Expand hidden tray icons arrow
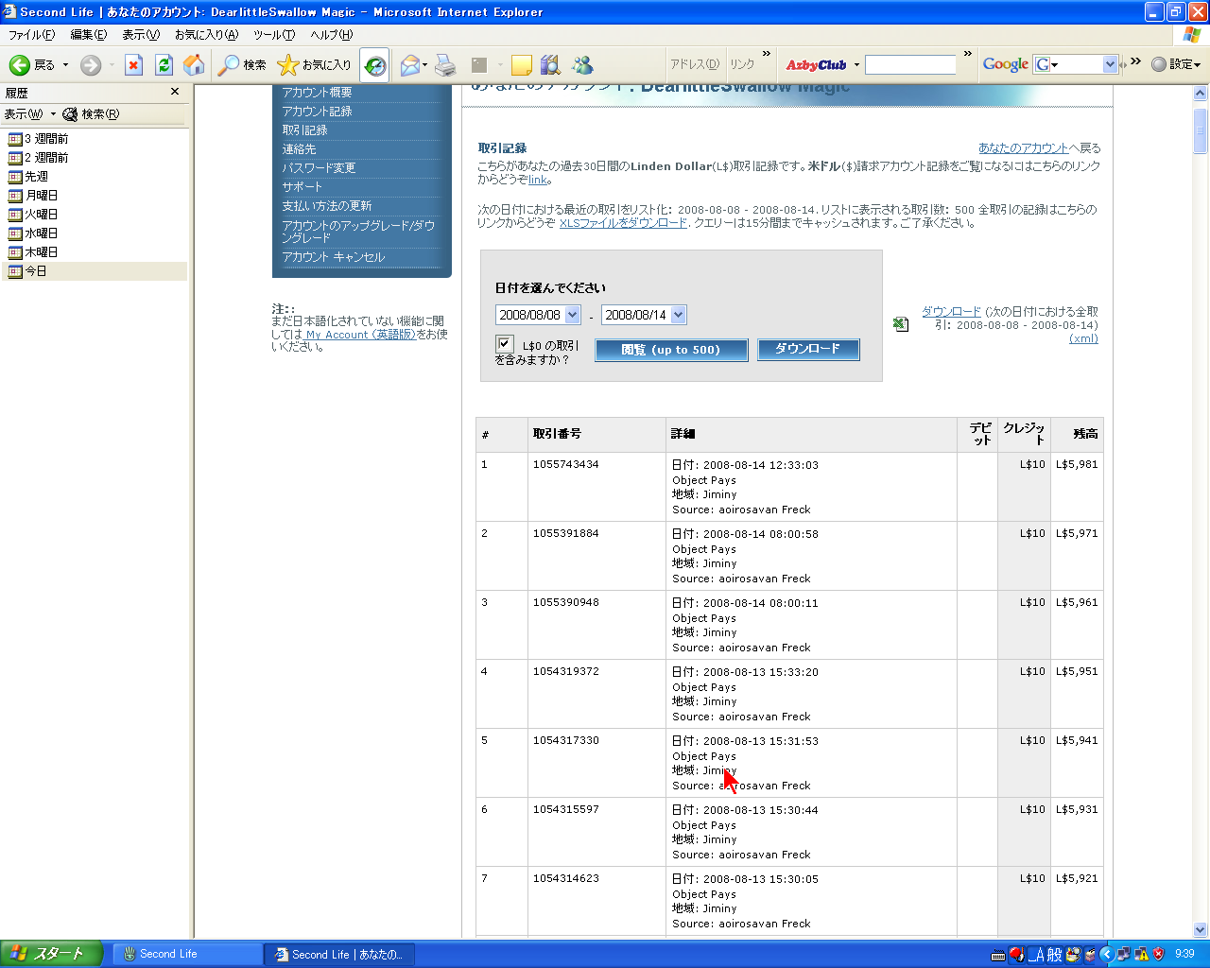 click(x=1106, y=955)
